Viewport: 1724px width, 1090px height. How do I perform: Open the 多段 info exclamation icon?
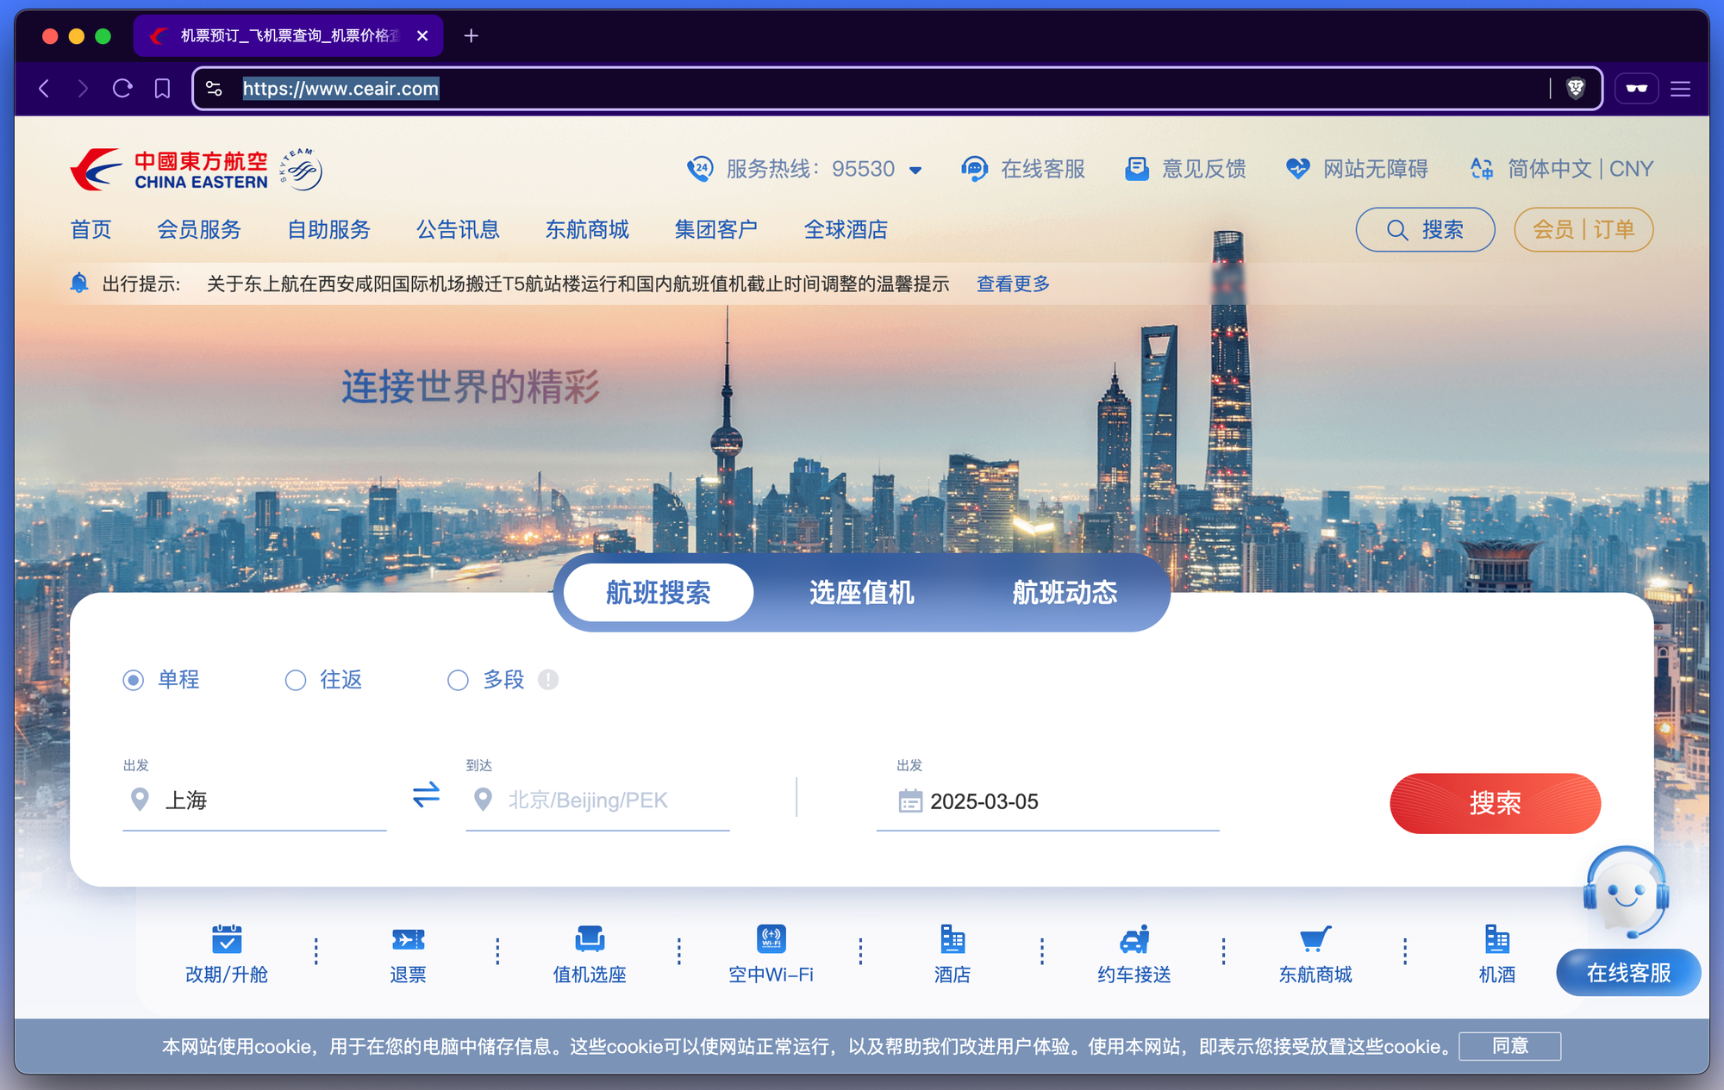point(548,680)
